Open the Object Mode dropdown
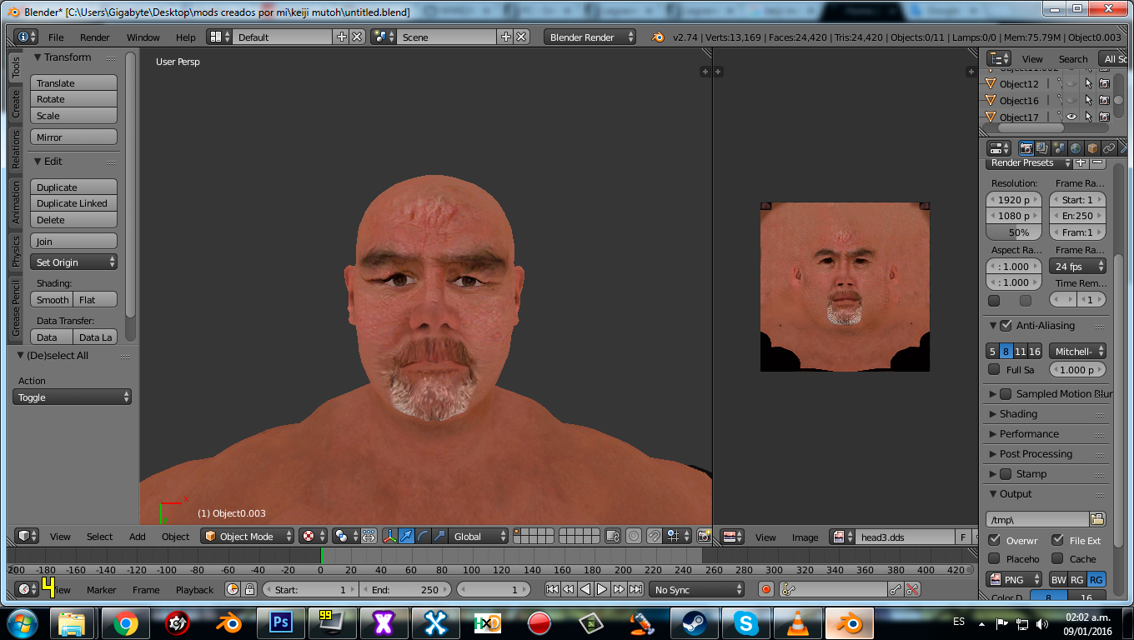The image size is (1134, 640). pos(248,537)
